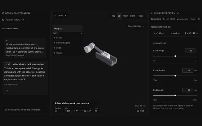Expand the request message triangle

coord(6,41)
